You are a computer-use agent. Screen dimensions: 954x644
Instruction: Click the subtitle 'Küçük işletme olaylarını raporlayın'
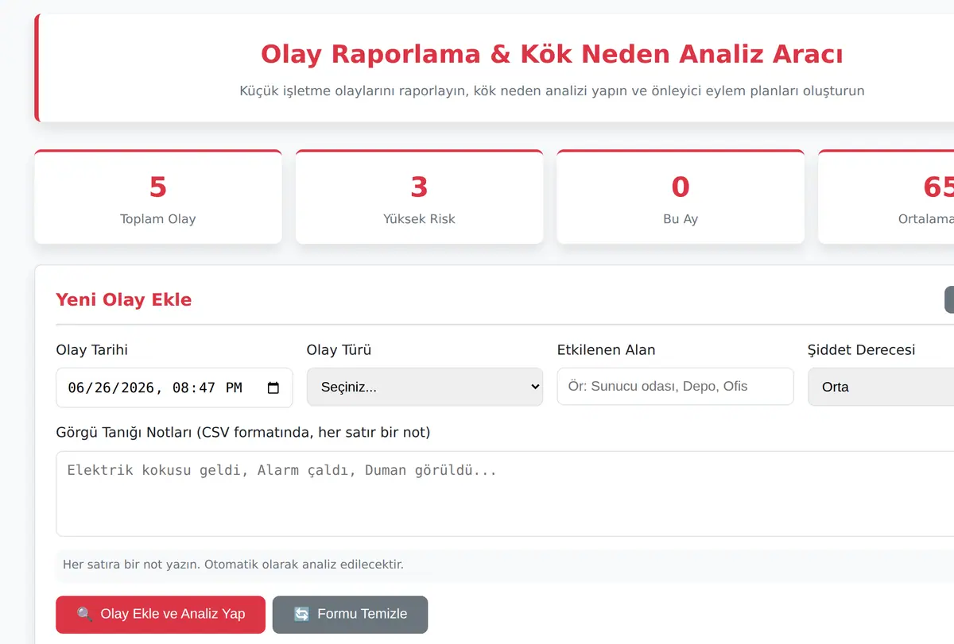pos(552,91)
